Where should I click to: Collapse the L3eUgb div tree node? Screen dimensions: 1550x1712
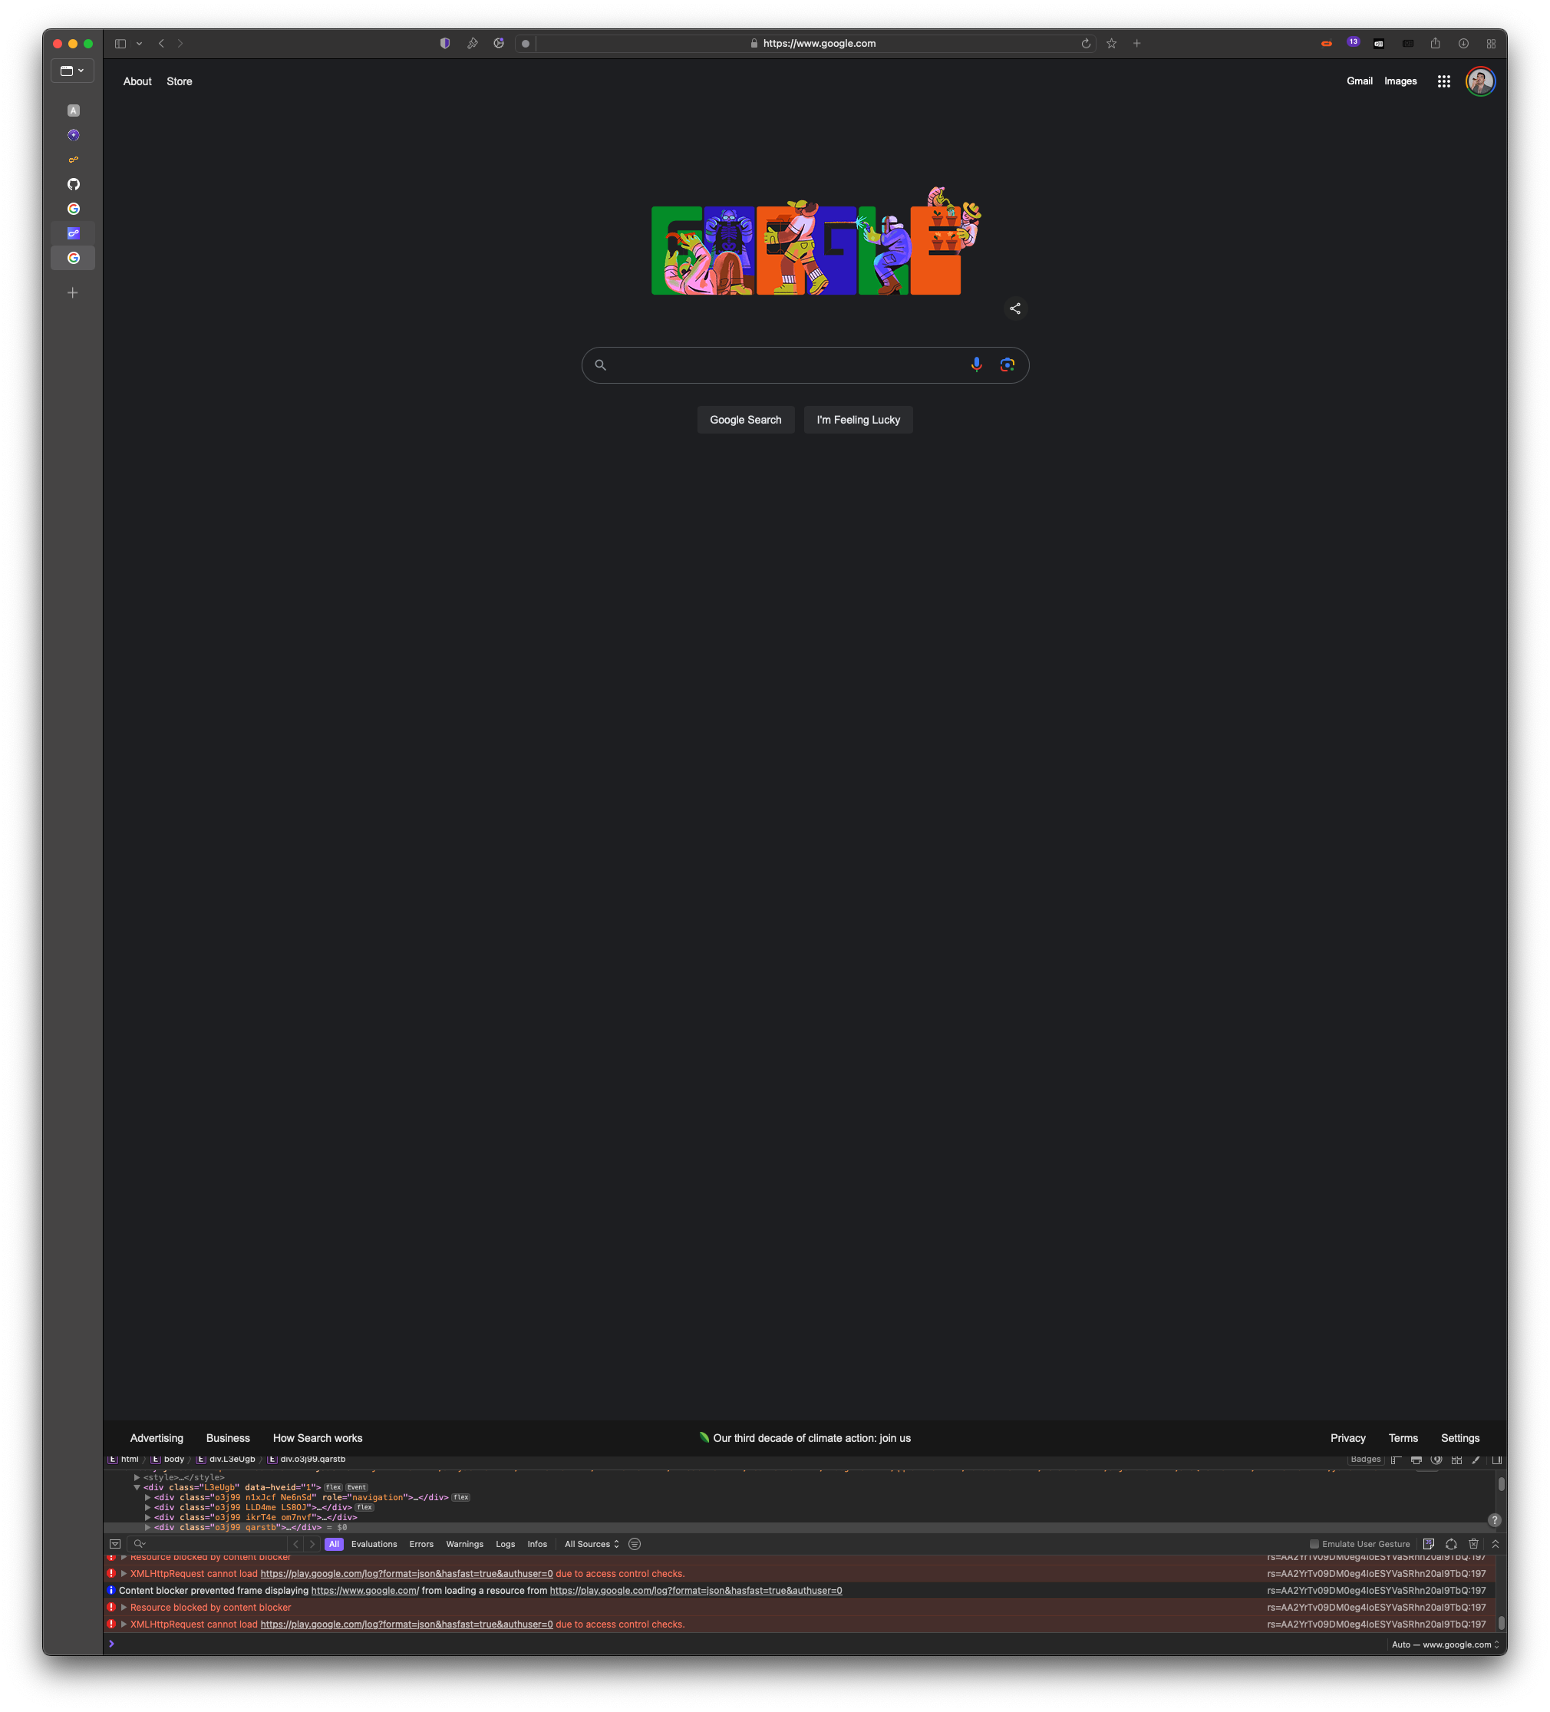(x=137, y=1487)
